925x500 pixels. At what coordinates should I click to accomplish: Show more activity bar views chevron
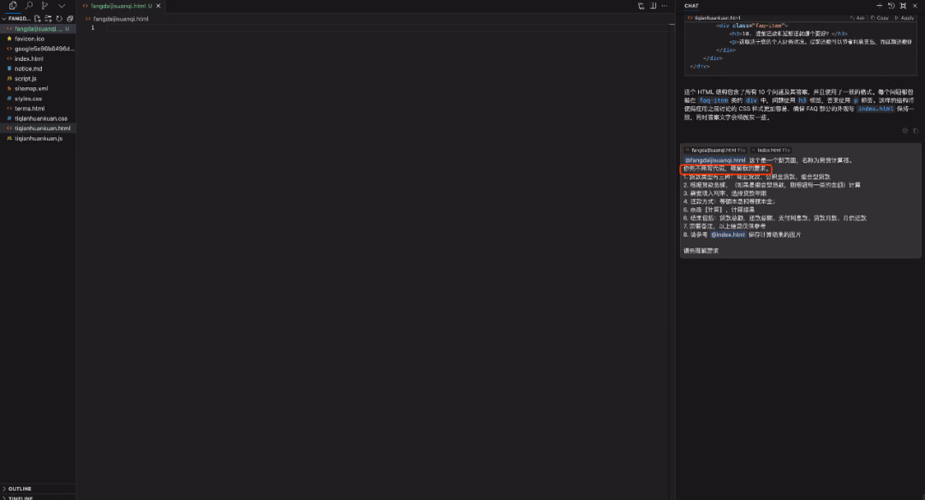[x=62, y=5]
